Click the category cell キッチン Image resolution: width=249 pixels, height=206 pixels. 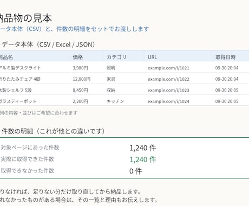tap(115, 101)
